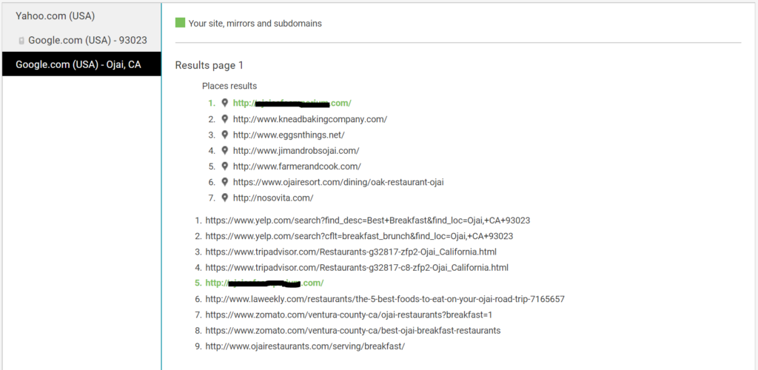The height and width of the screenshot is (370, 758).
Task: Click the map pin beside nosovita.com
Action: click(224, 198)
